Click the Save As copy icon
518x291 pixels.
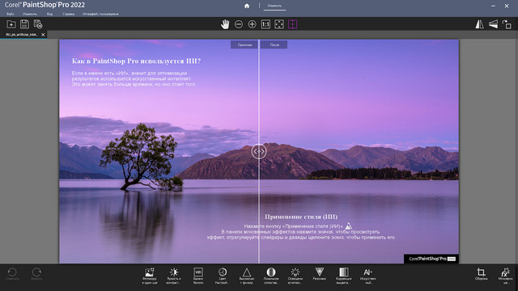click(x=38, y=24)
